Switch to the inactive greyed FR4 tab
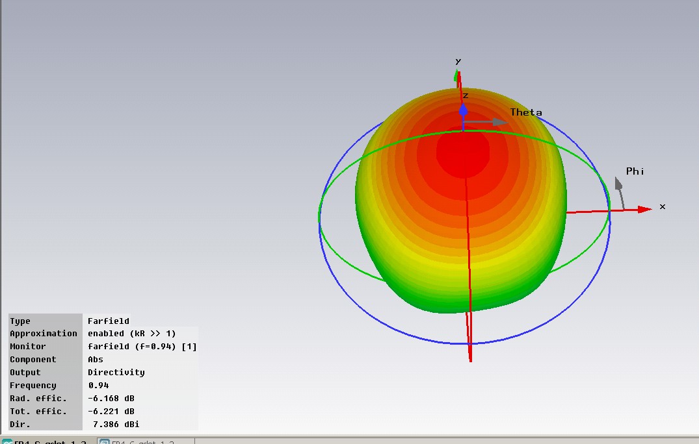 click(x=146, y=441)
